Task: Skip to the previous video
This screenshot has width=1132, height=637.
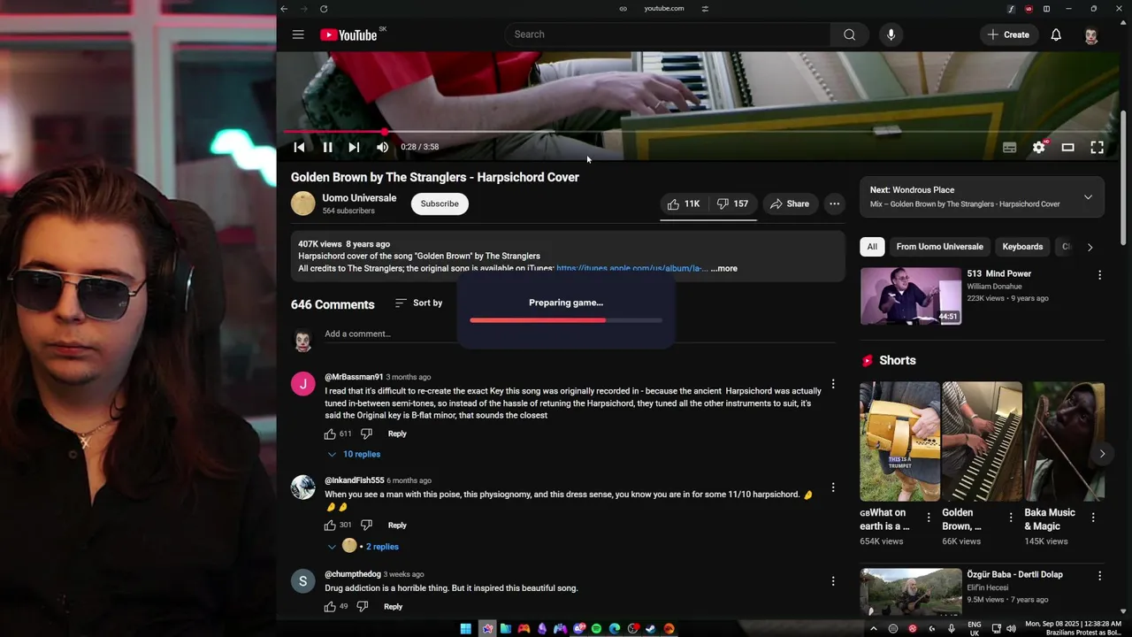Action: click(x=299, y=148)
